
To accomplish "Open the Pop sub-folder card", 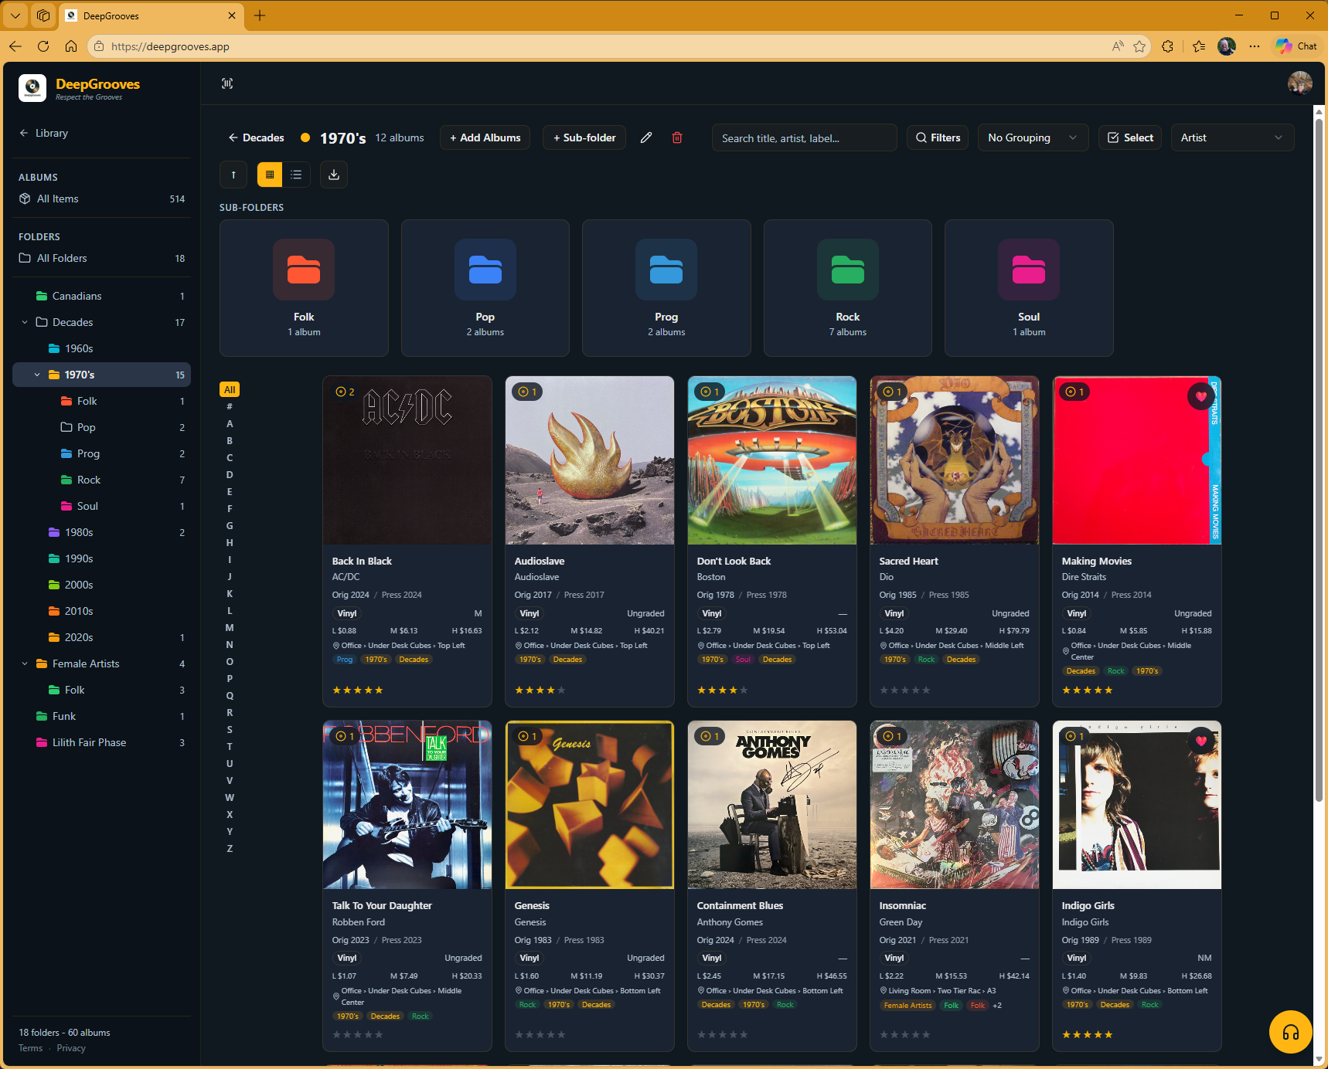I will click(x=485, y=288).
